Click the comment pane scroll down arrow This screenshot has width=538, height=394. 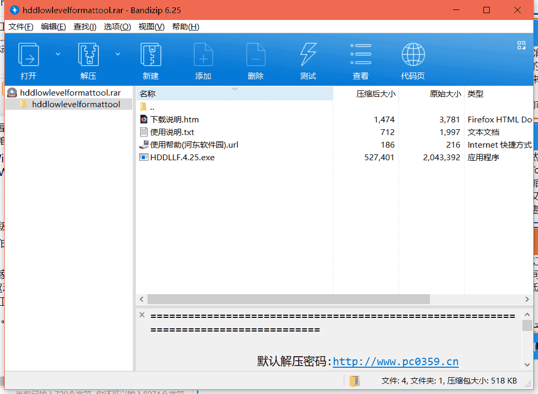(527, 365)
